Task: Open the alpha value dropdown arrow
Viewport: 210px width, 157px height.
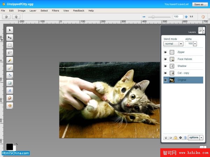Action: click(195, 44)
